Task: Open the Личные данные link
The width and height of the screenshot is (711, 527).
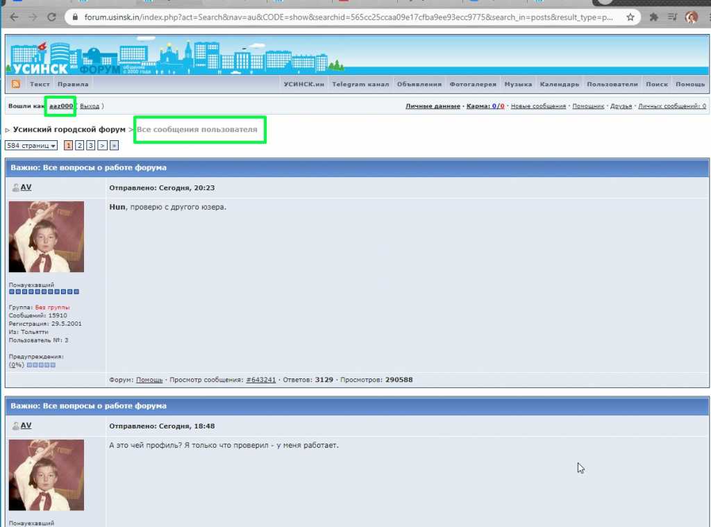Action: point(433,106)
